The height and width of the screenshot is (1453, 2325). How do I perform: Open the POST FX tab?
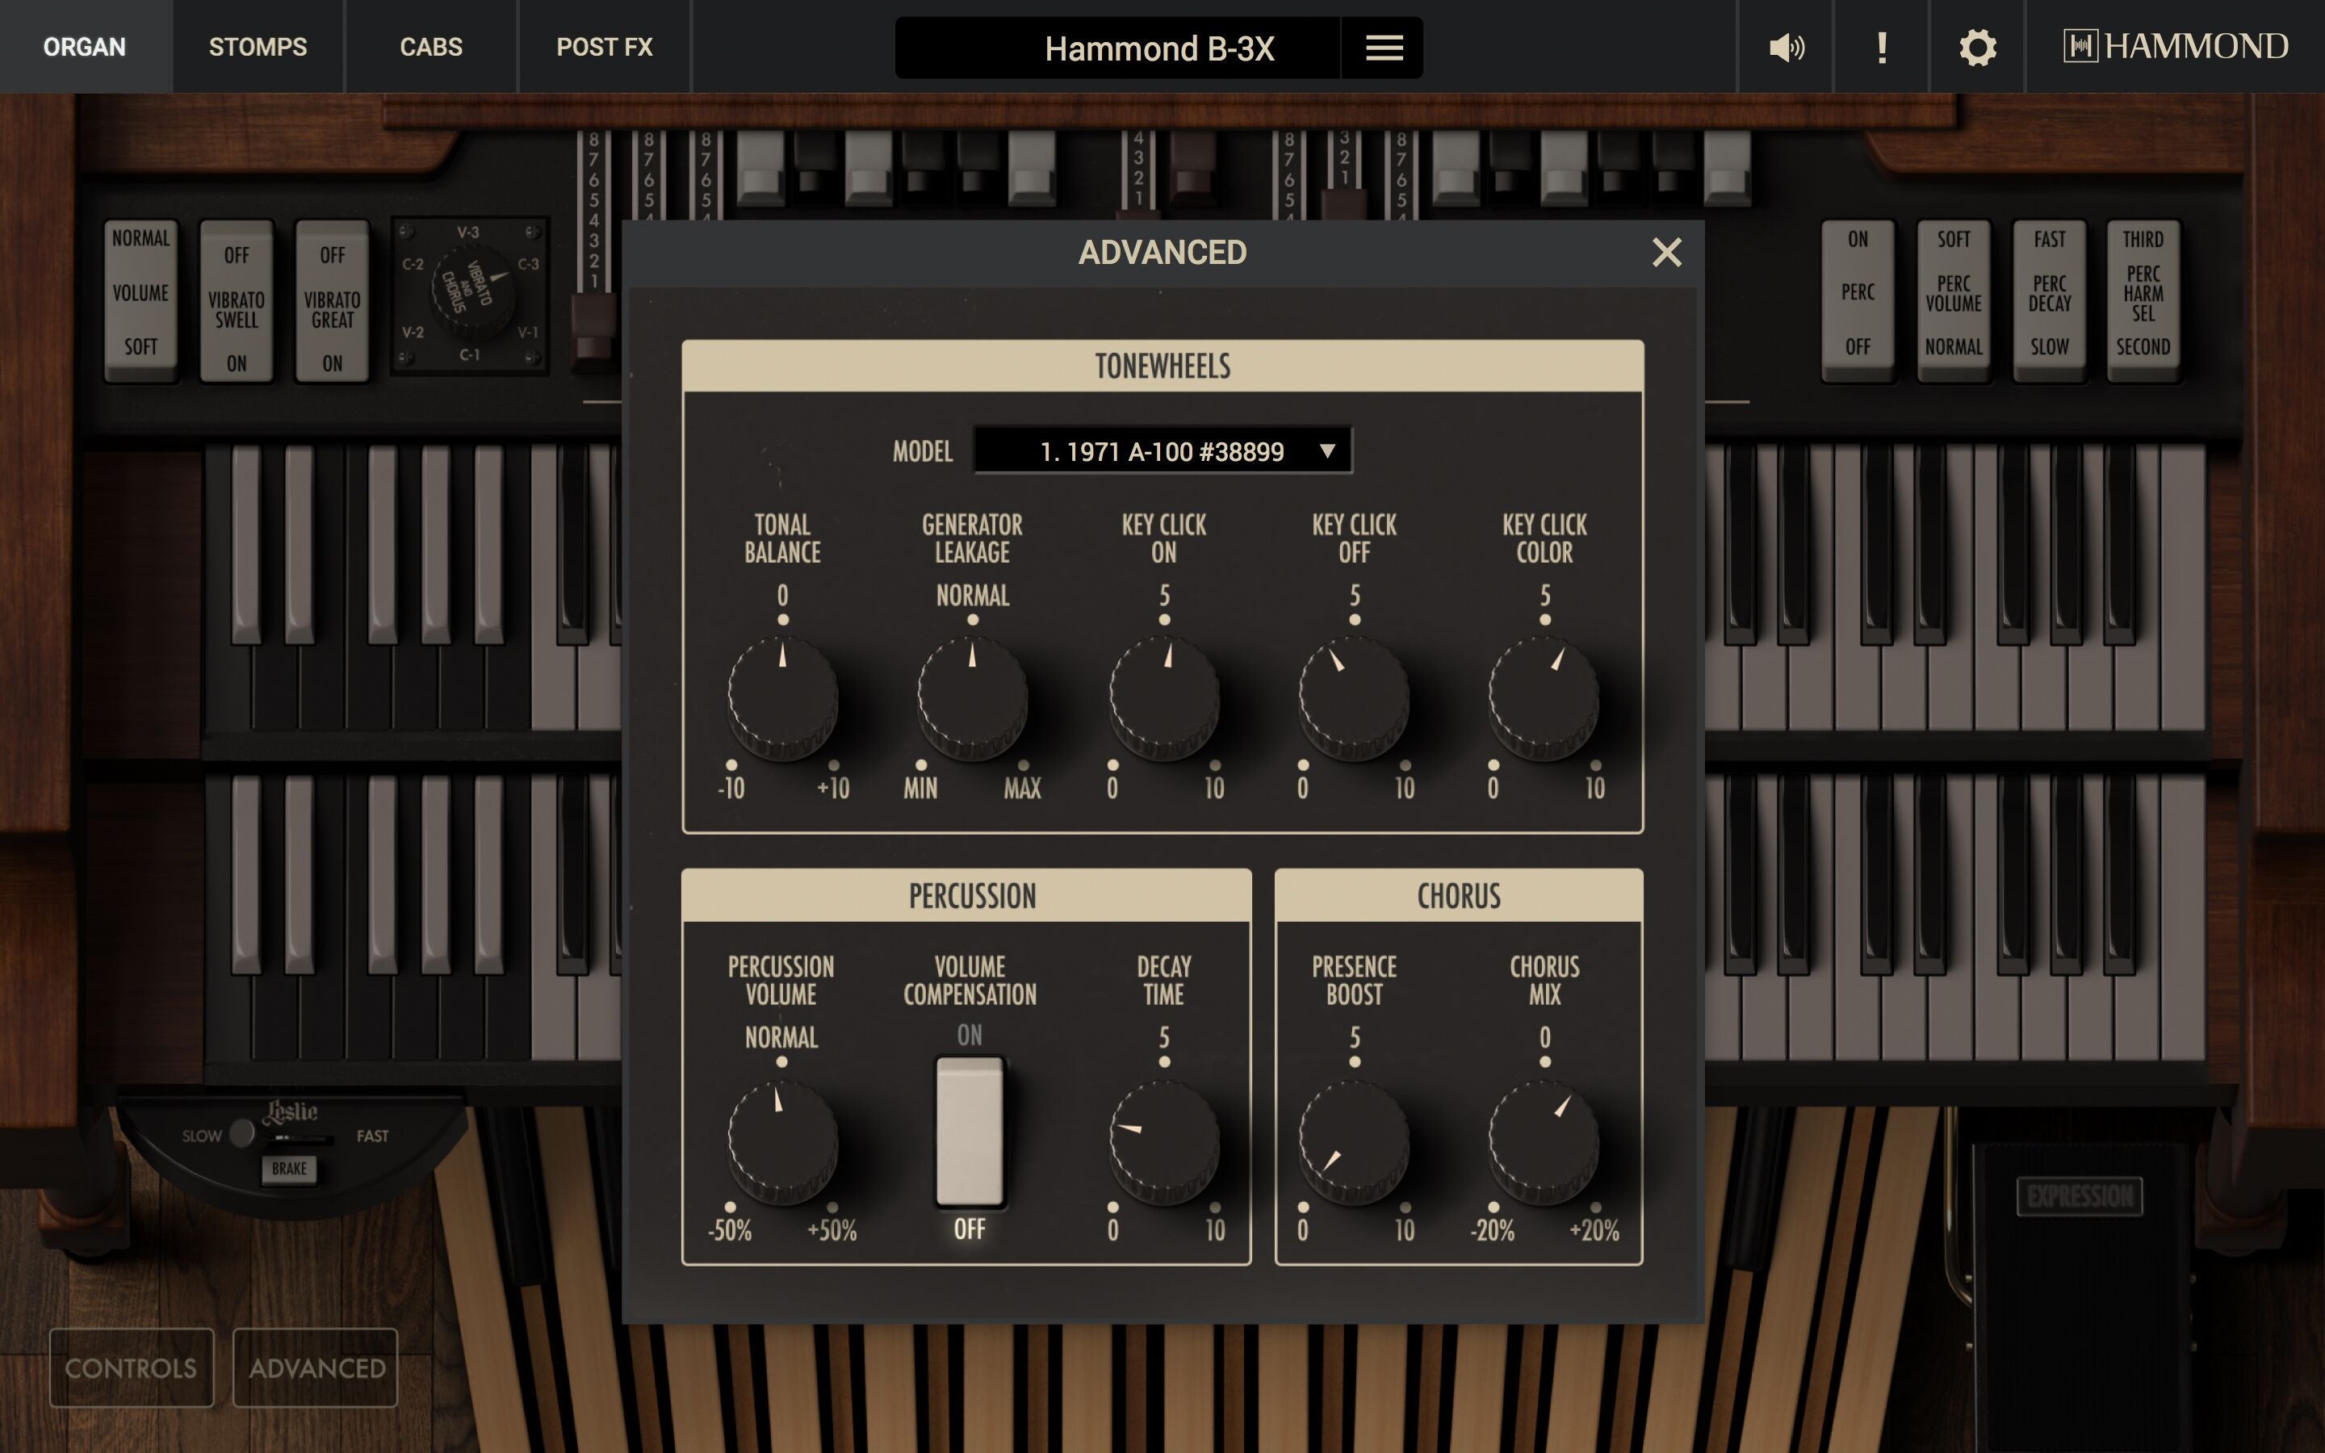tap(605, 46)
